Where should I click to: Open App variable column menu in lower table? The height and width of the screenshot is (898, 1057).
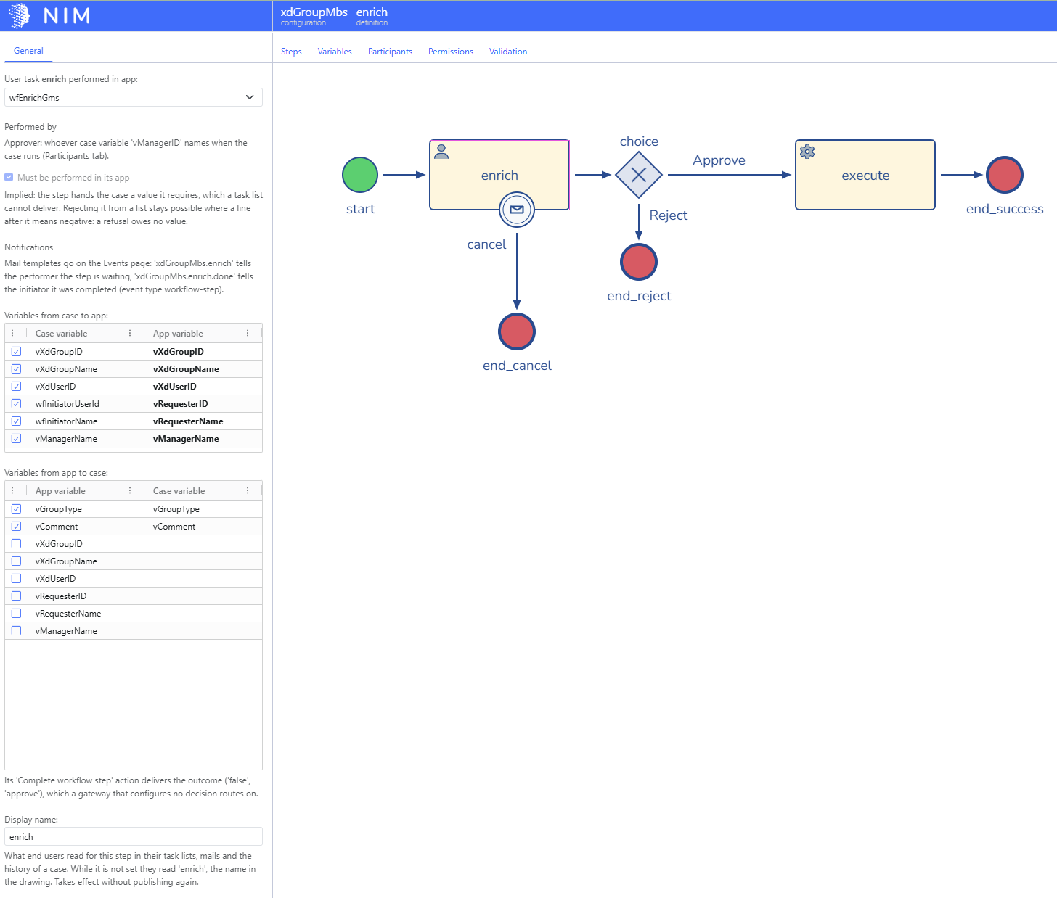tap(130, 491)
